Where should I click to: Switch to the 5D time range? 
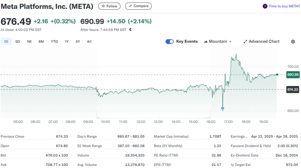17,41
